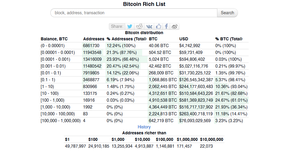This screenshot has height=153, width=288.
Task: Click the 642,719 BTC value
Action: pos(161,121)
